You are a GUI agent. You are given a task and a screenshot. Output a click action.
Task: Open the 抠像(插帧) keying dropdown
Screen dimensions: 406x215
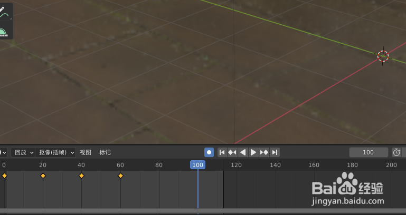(x=55, y=152)
